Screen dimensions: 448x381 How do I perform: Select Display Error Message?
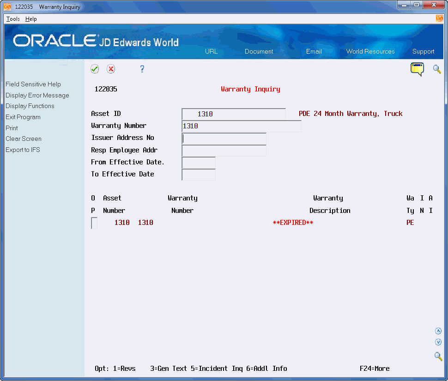(37, 96)
